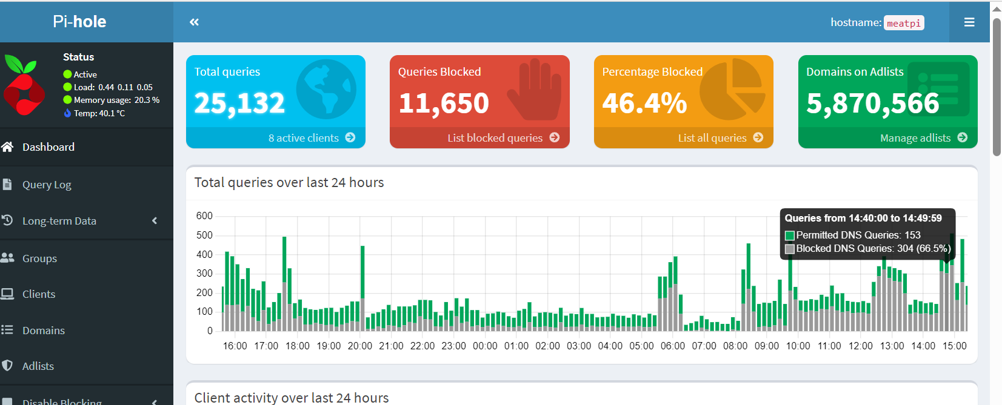This screenshot has width=1002, height=405.
Task: Click the page vertical scrollbar thumb
Action: click(x=996, y=87)
